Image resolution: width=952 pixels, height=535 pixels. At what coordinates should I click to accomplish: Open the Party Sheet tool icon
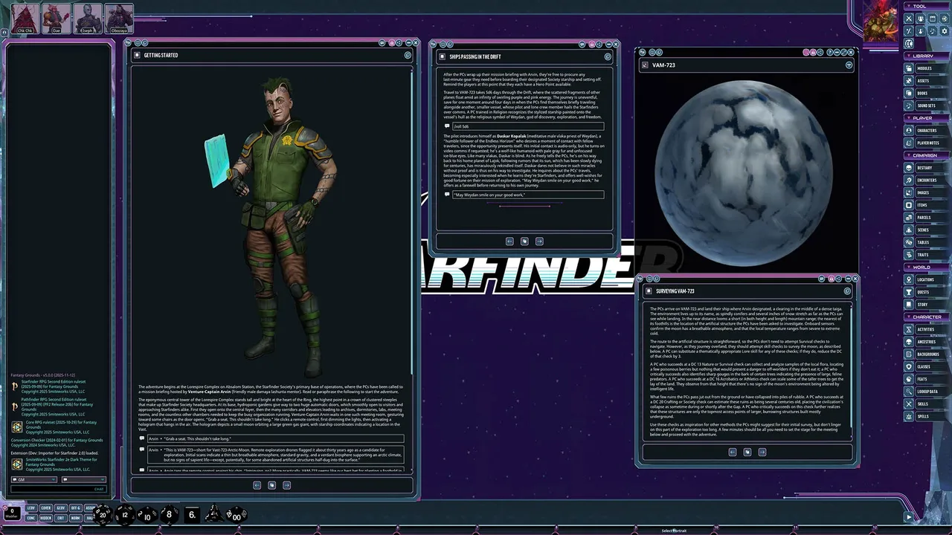click(x=921, y=19)
